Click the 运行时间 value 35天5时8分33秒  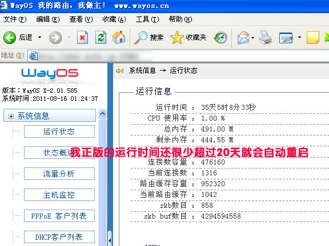pyautogui.click(x=228, y=107)
